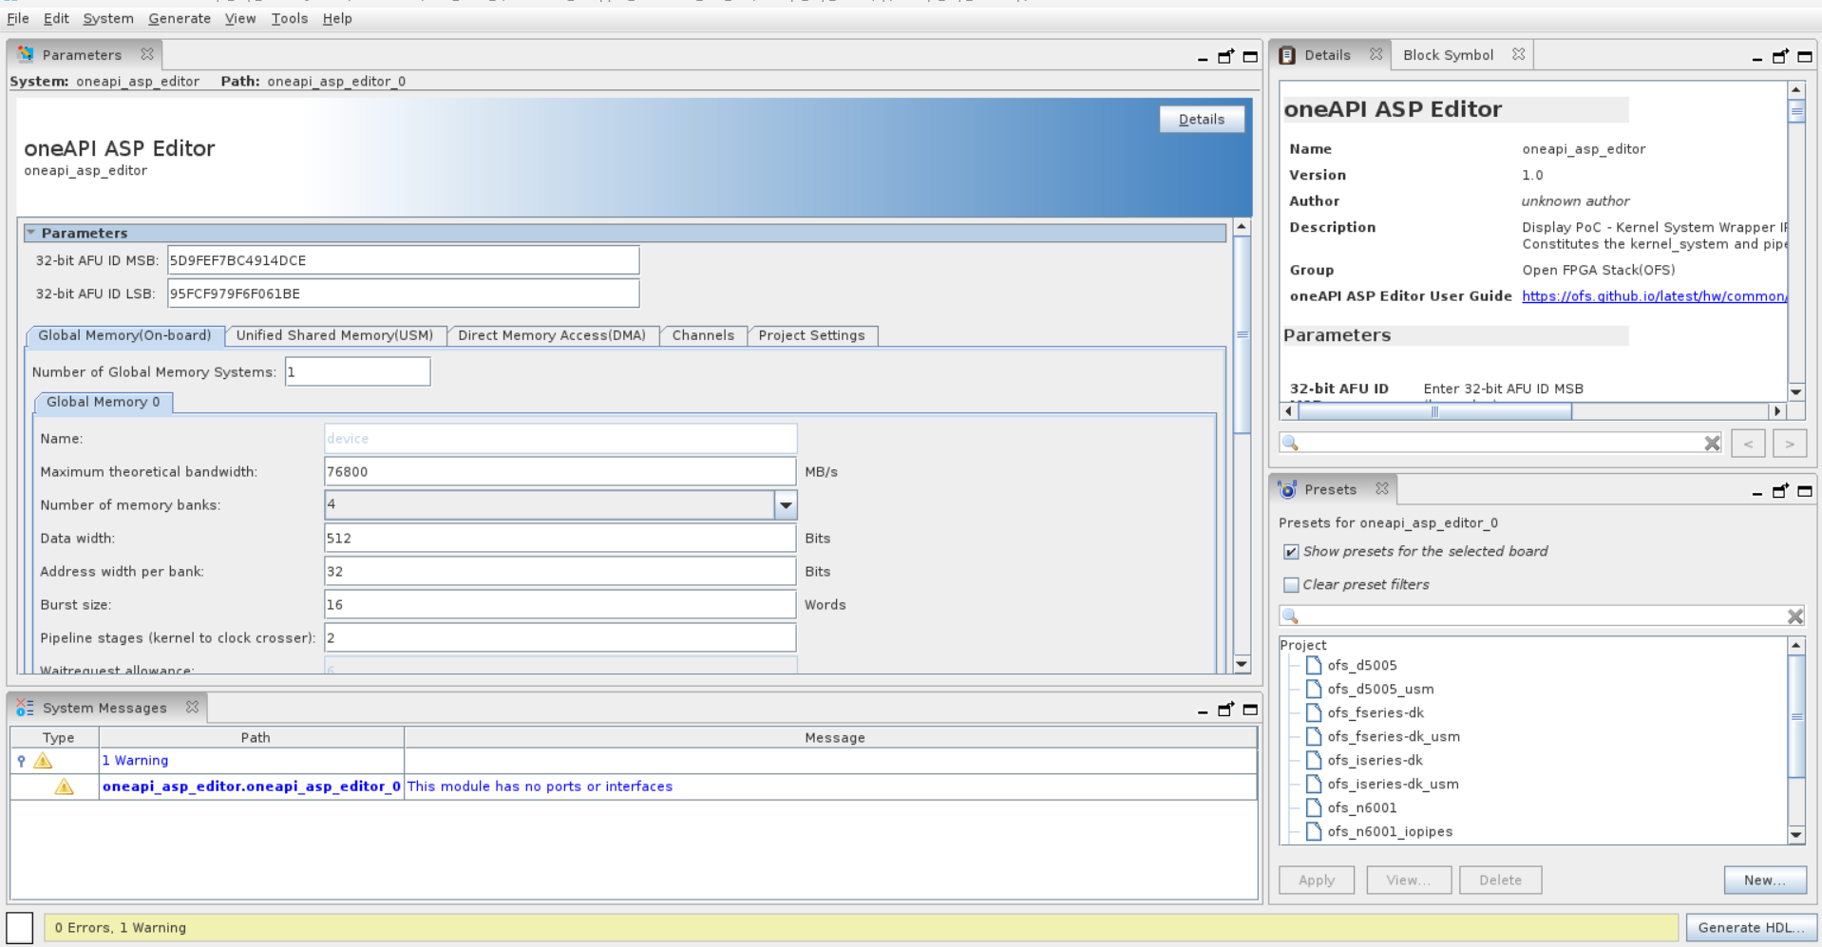Close the Parameters tab
The height and width of the screenshot is (947, 1822).
click(146, 54)
